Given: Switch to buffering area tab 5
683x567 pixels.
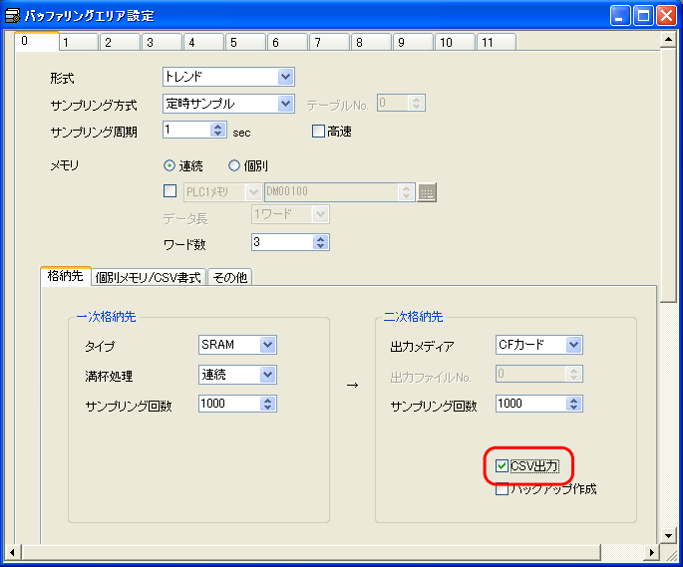Looking at the screenshot, I should click(231, 43).
